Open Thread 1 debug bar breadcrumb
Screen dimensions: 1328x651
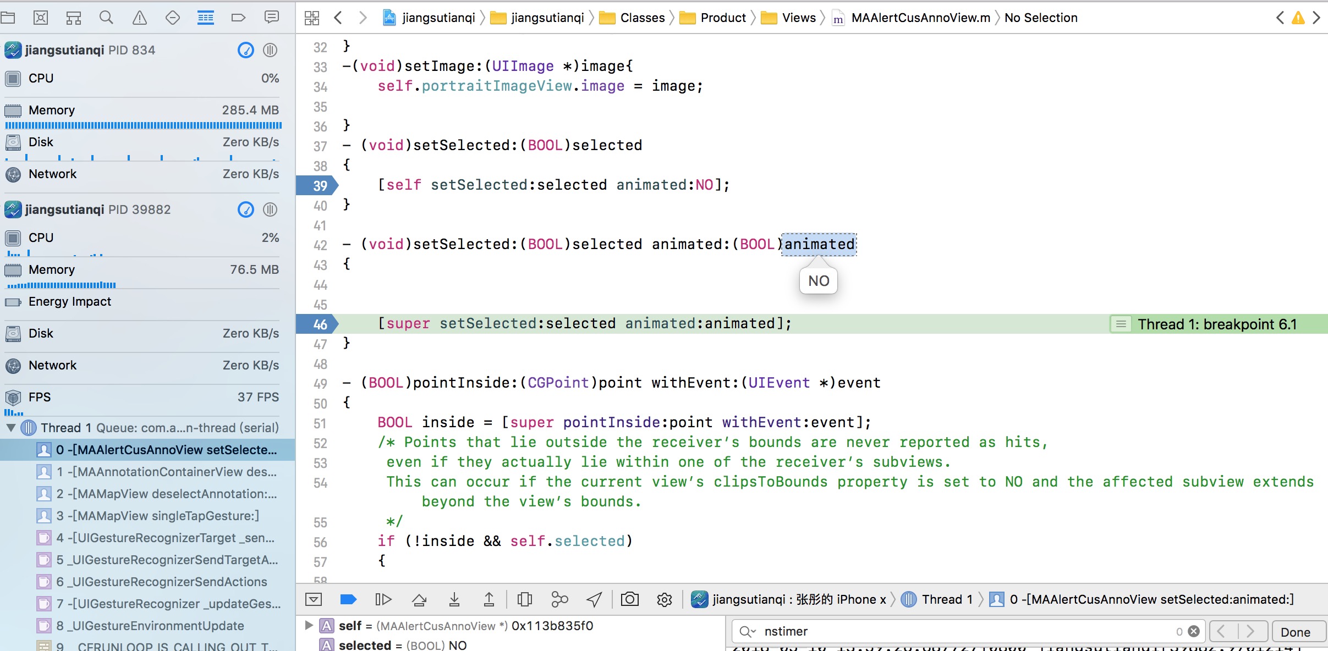click(937, 599)
